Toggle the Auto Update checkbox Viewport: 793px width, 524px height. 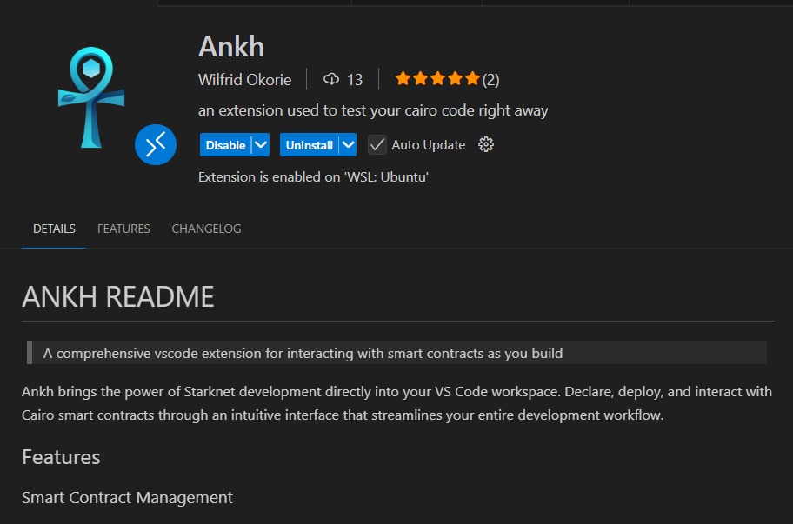[377, 145]
